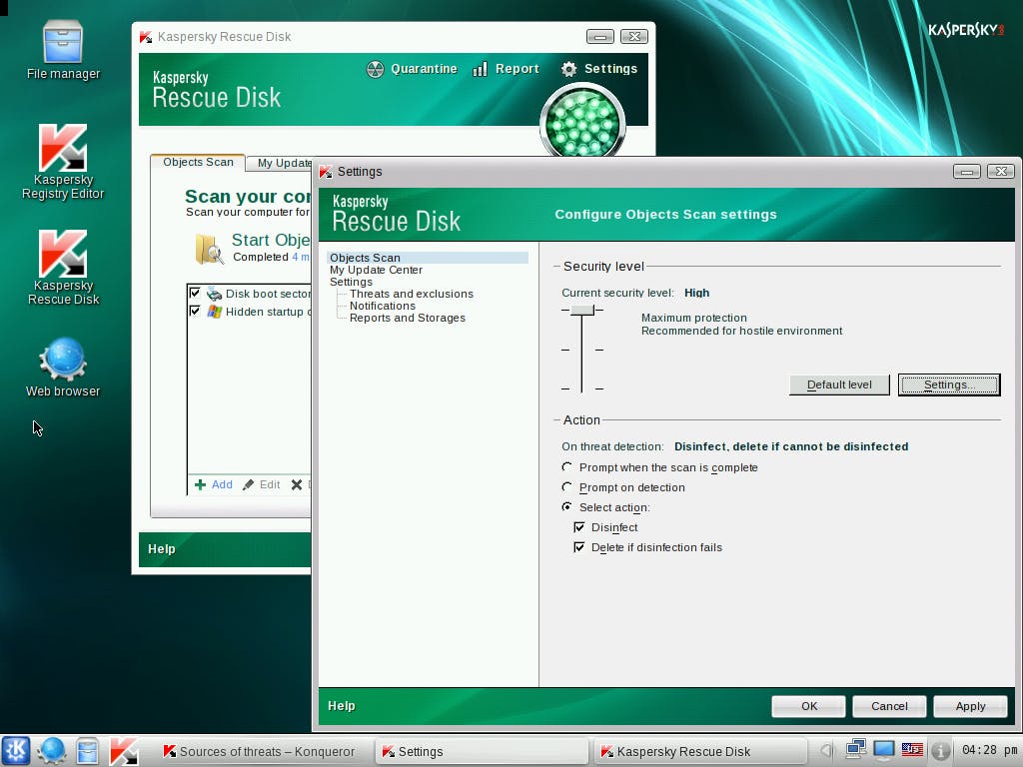1023x767 pixels.
Task: Click the Delete X icon in scan list toolbar
Action: click(297, 484)
